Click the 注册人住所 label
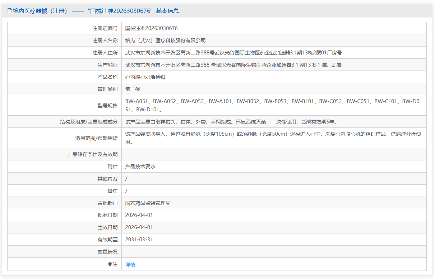 (105, 53)
